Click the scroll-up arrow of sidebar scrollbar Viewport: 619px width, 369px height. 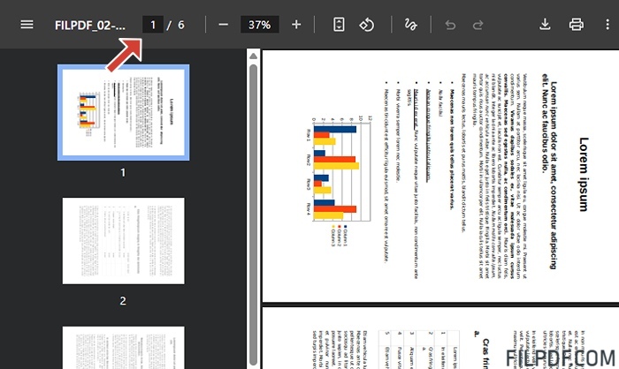(x=254, y=56)
